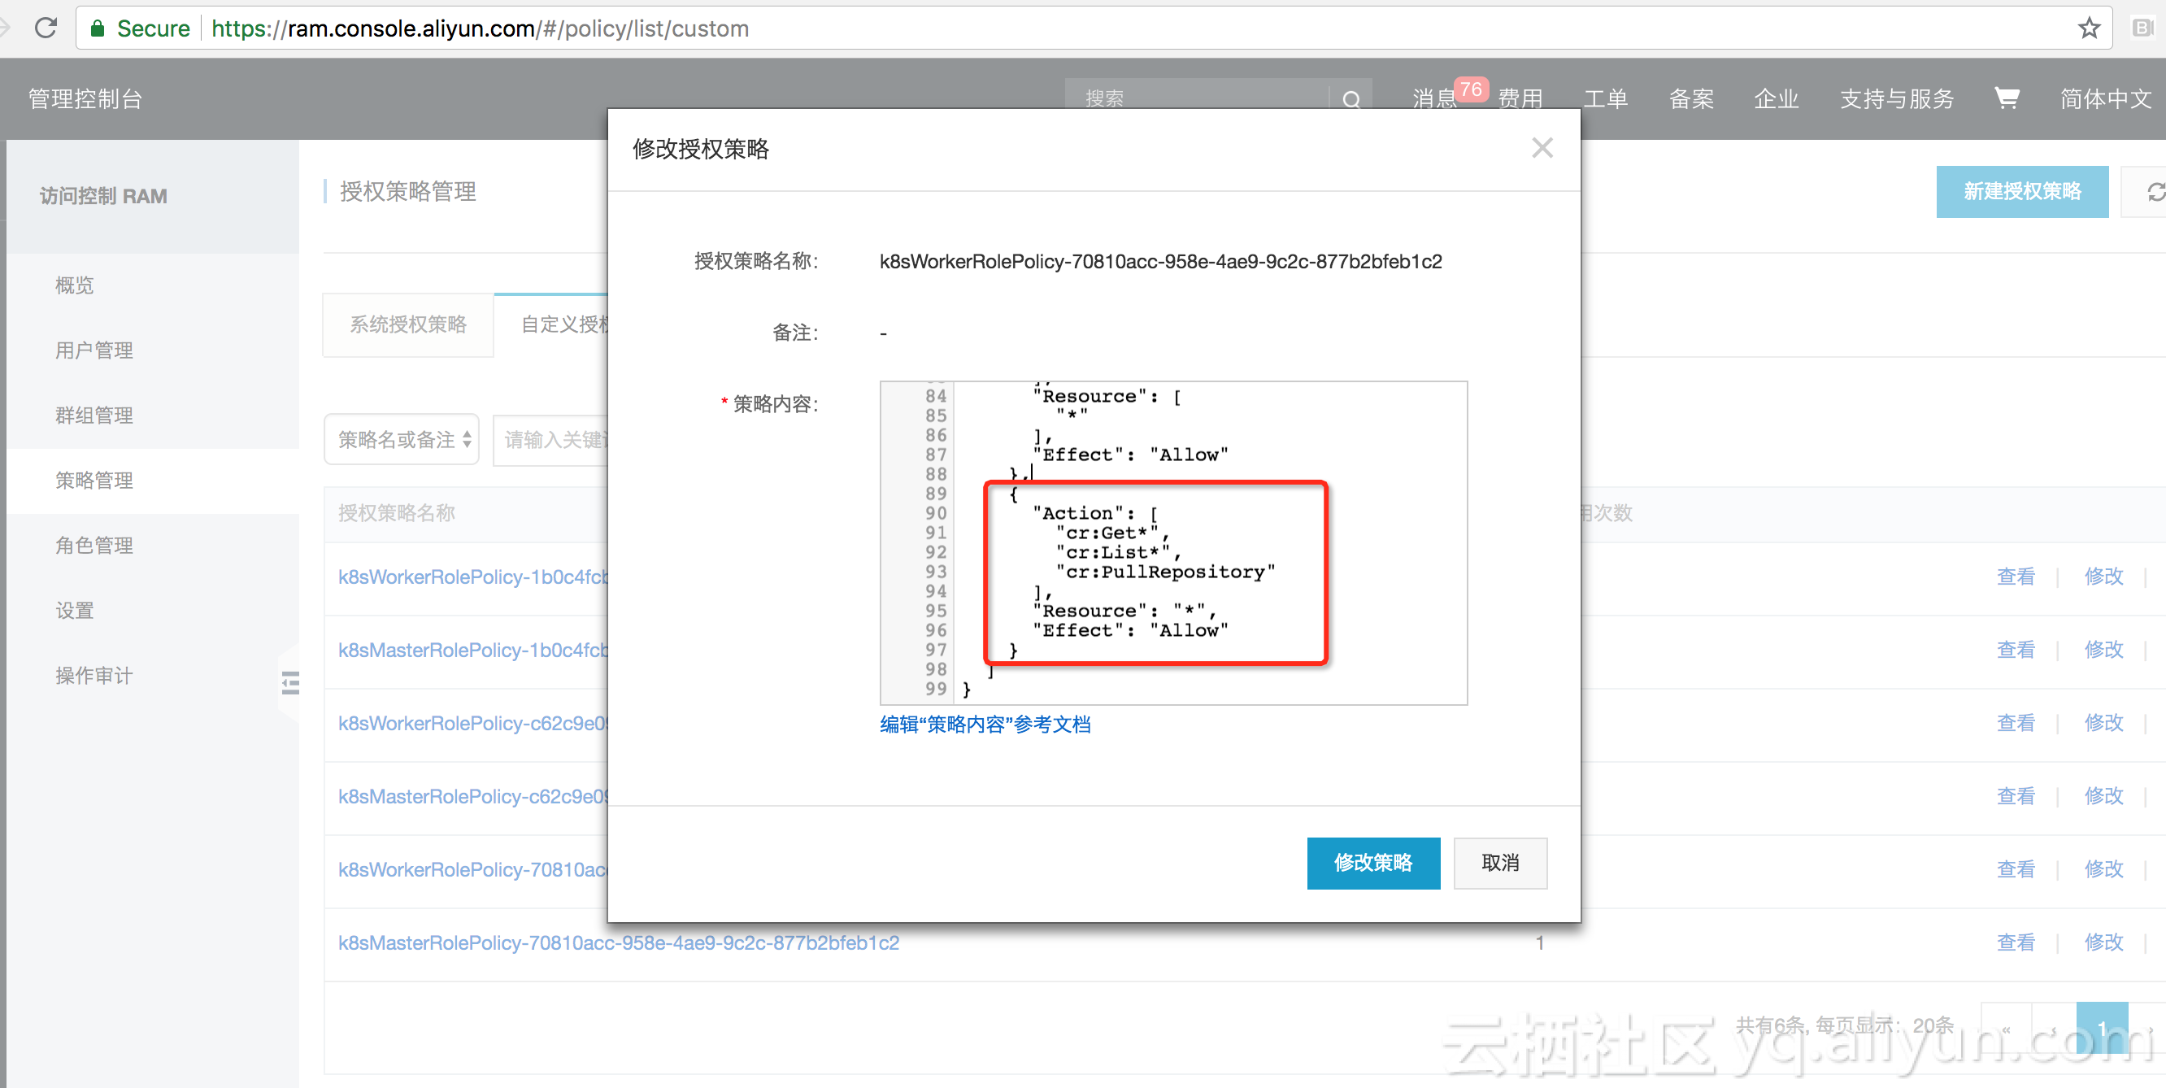This screenshot has height=1088, width=2166.
Task: Click 修改 for k8sMasterRolePolicy-70810acc row
Action: [2103, 942]
